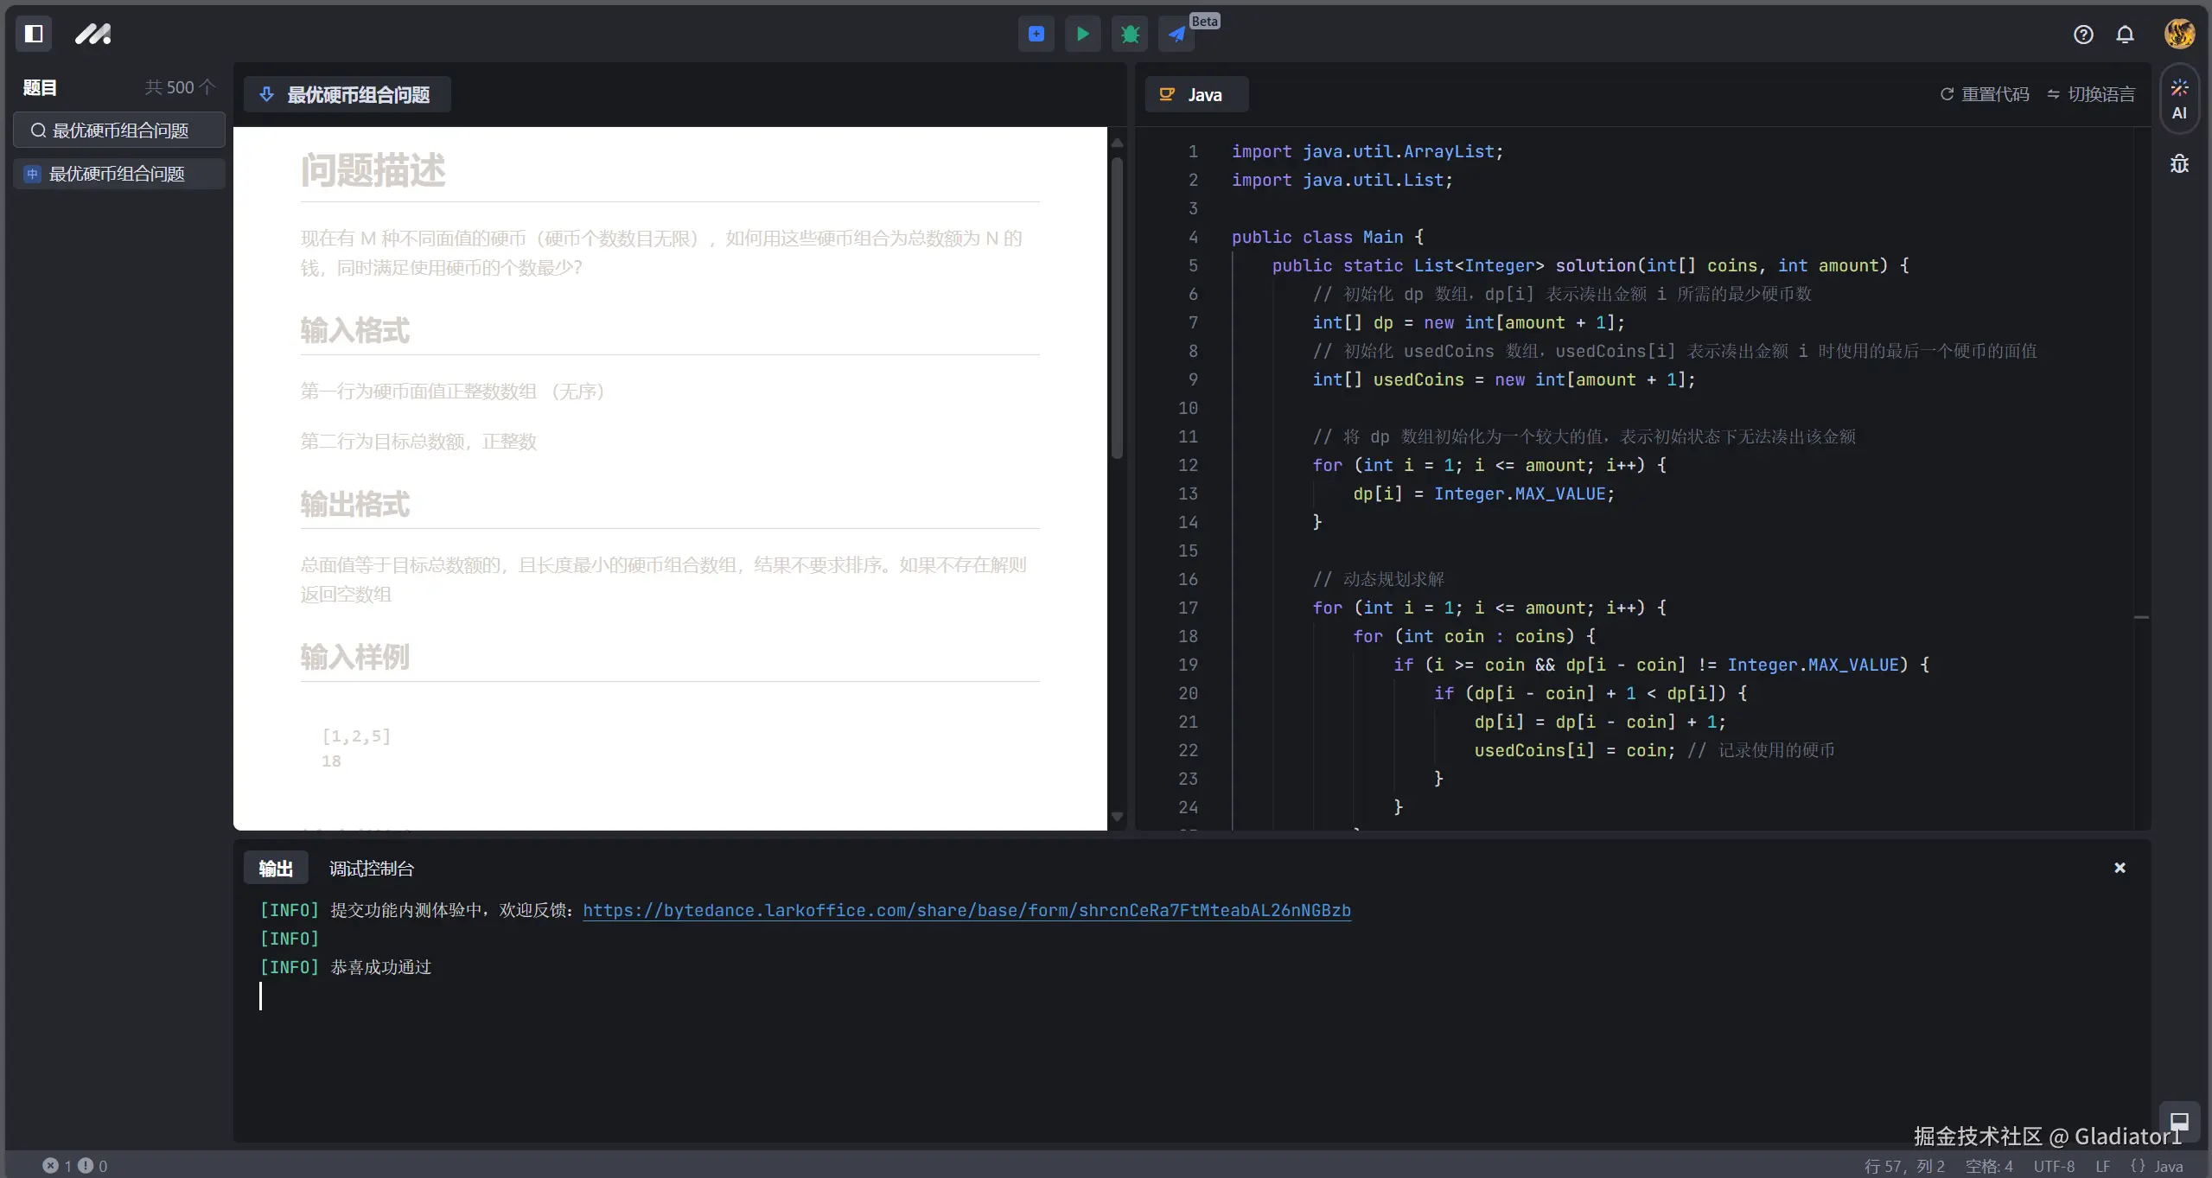Click the problem search input field
This screenshot has width=2212, height=1178.
[x=119, y=131]
